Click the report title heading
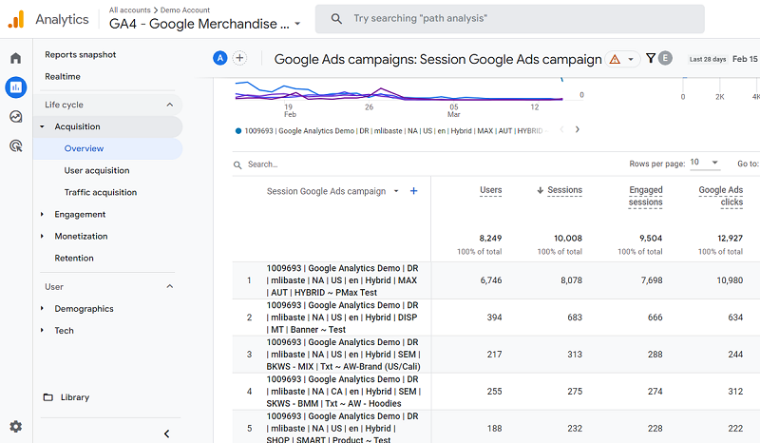Screen dimensions: 760x443 (438, 59)
